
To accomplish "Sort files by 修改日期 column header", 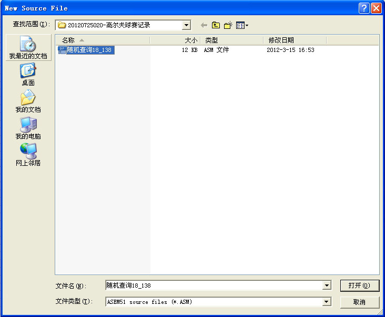I will [x=293, y=40].
